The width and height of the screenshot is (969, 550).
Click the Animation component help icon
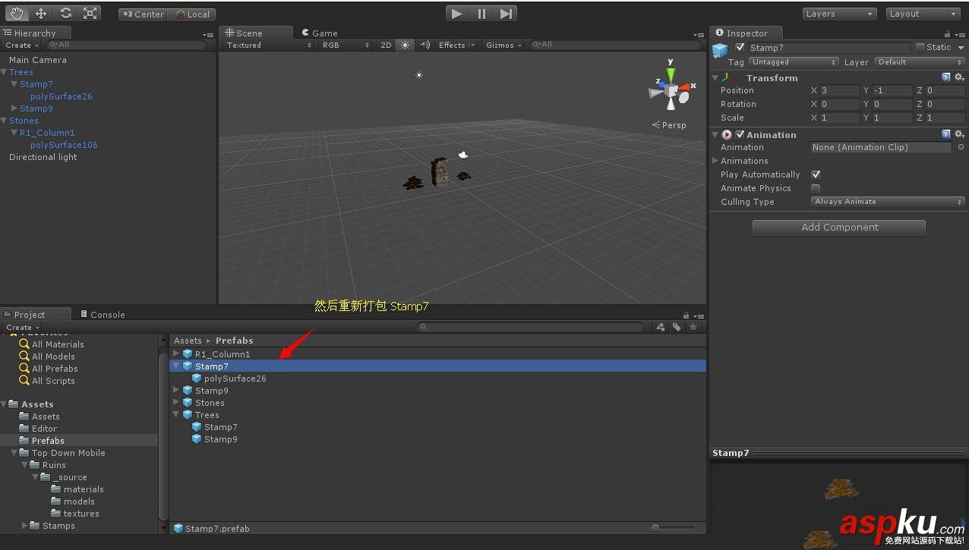tap(945, 134)
